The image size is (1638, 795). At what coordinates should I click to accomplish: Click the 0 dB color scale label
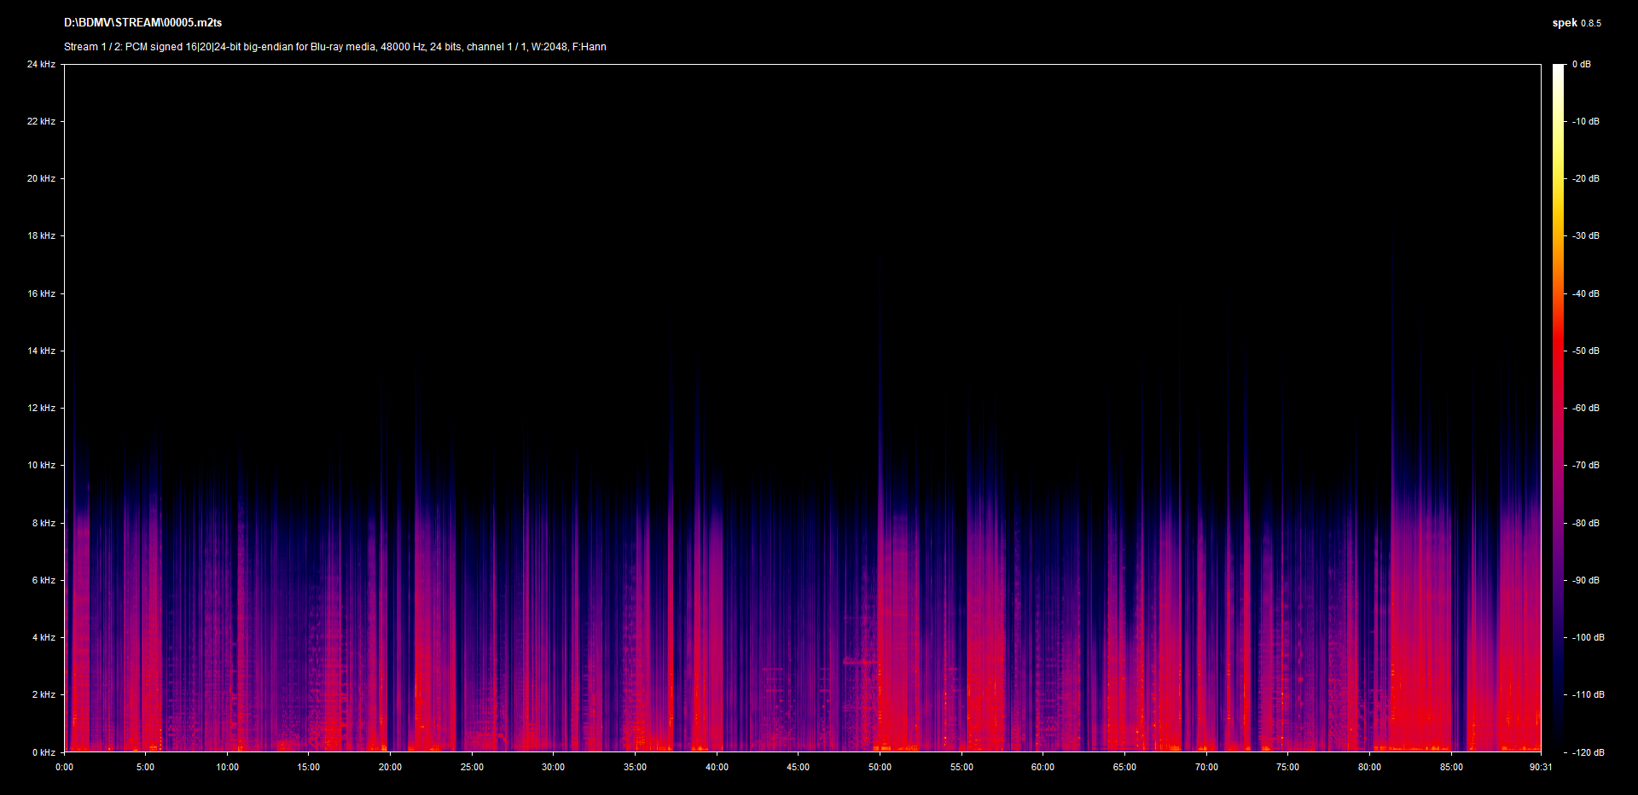coord(1582,64)
